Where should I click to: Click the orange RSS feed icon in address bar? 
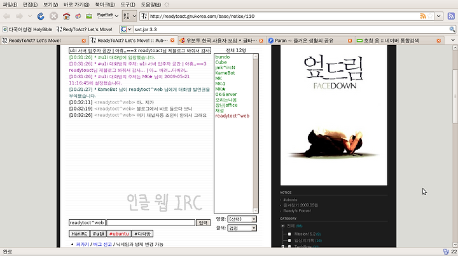pyautogui.click(x=422, y=16)
